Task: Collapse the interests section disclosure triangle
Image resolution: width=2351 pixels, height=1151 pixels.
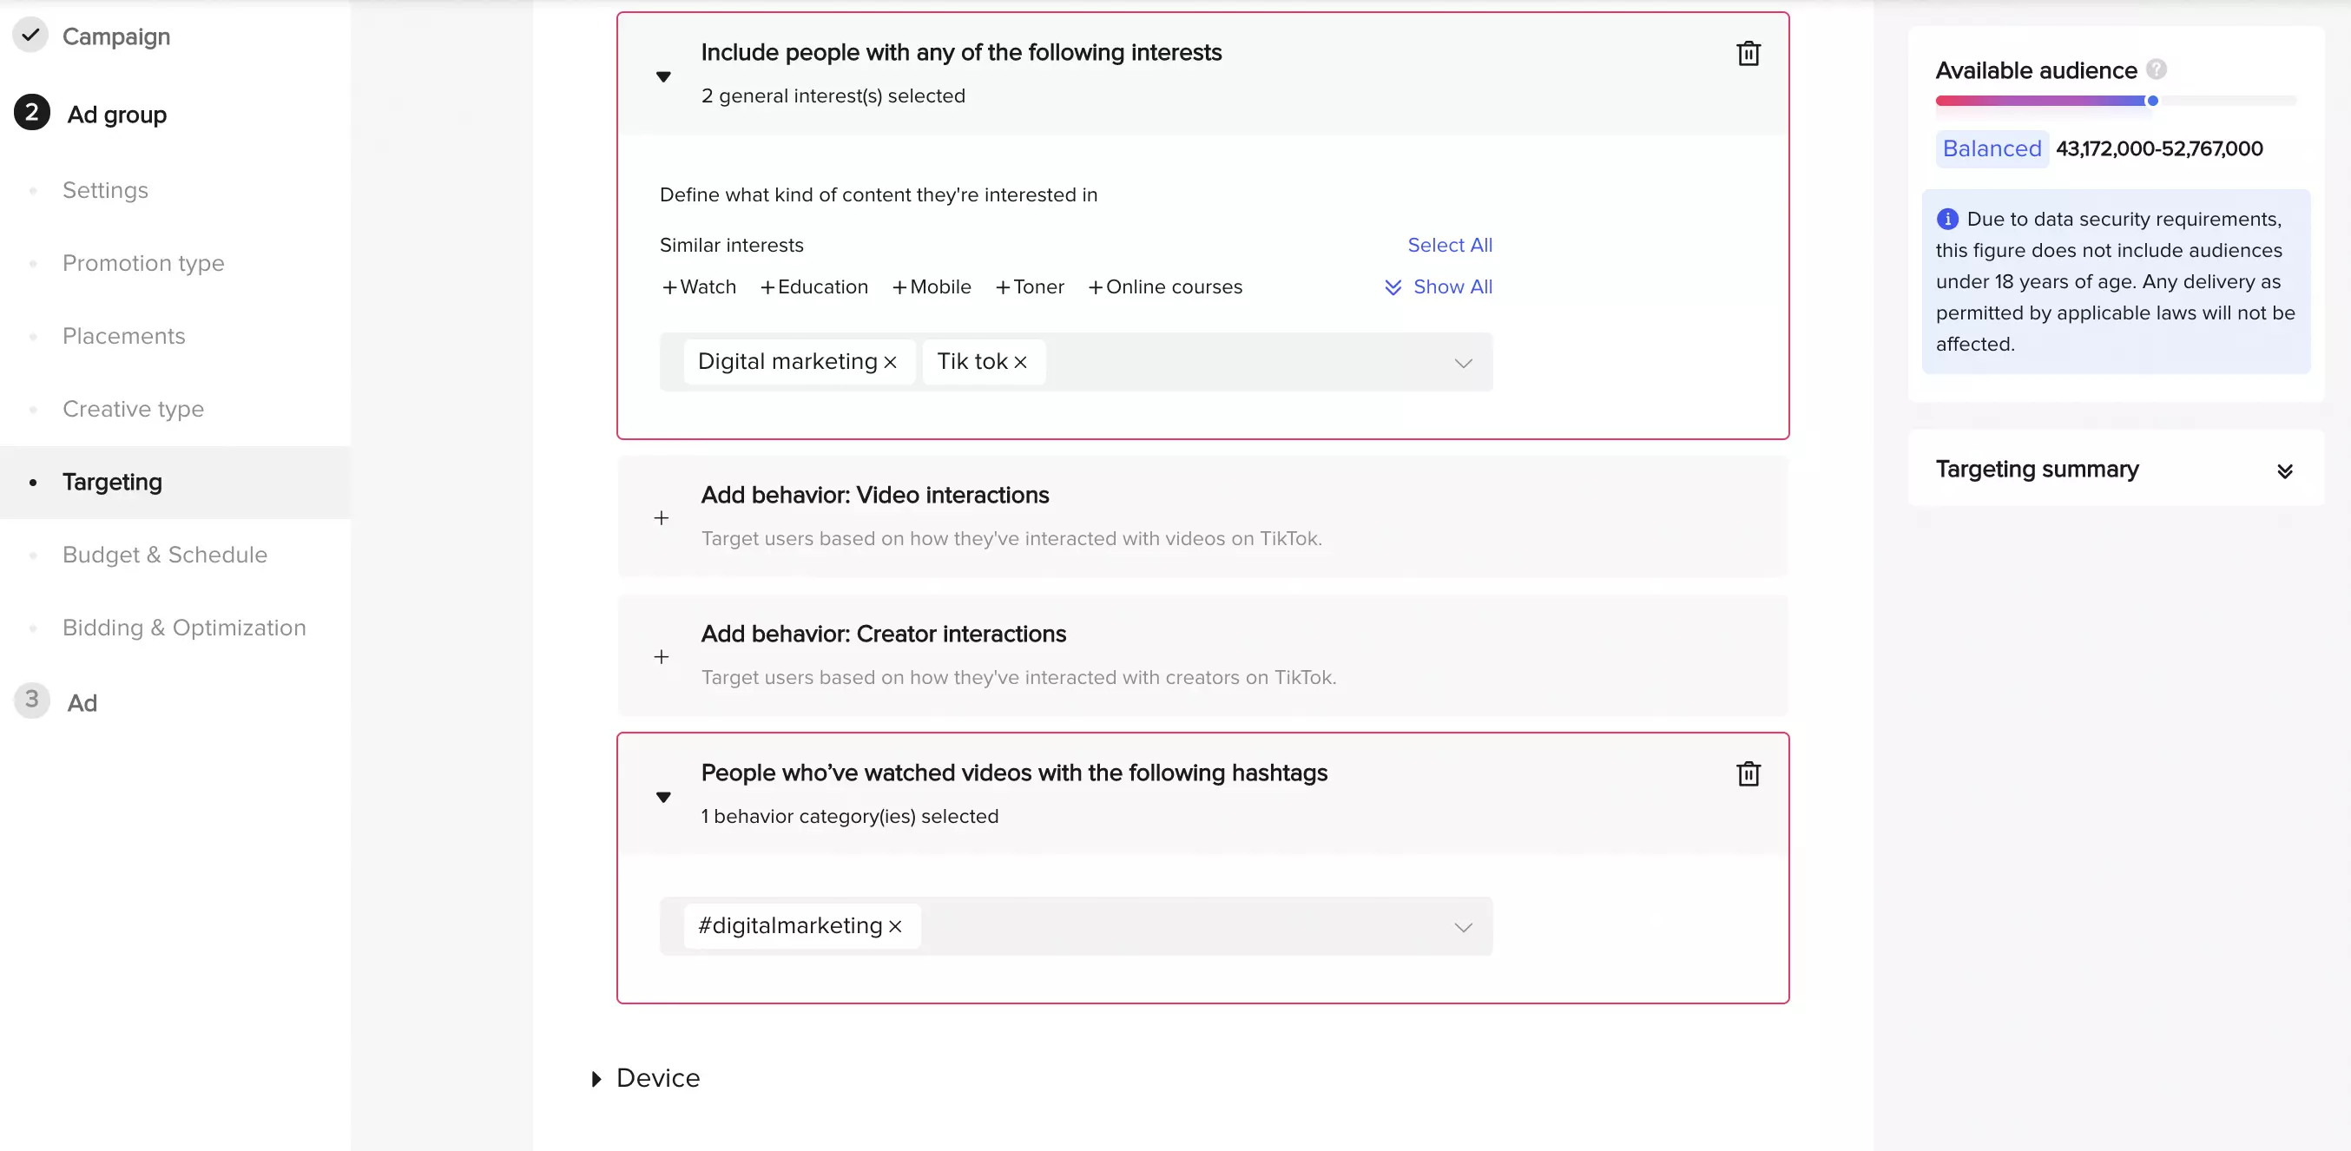Action: [663, 76]
